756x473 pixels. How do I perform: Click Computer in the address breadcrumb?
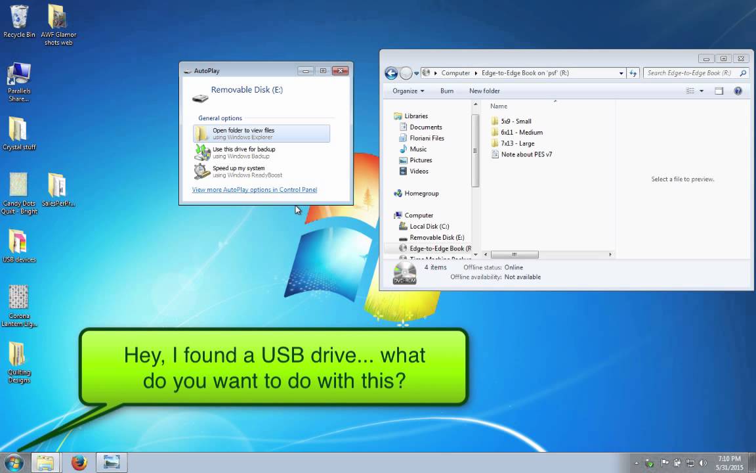455,73
